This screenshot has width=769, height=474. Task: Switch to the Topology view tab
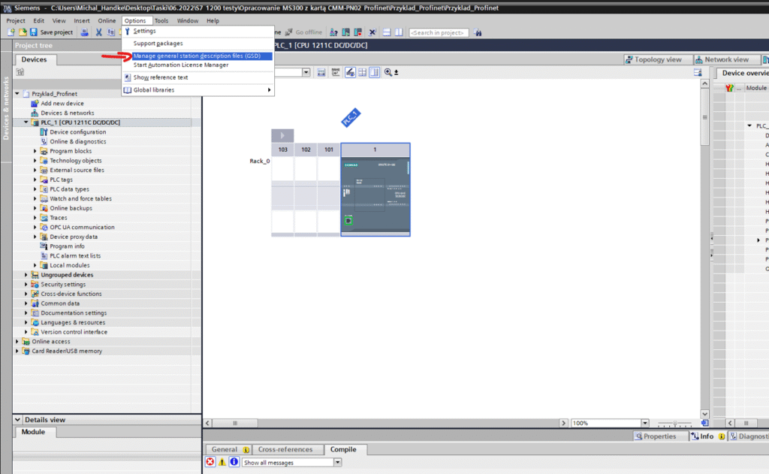(653, 59)
